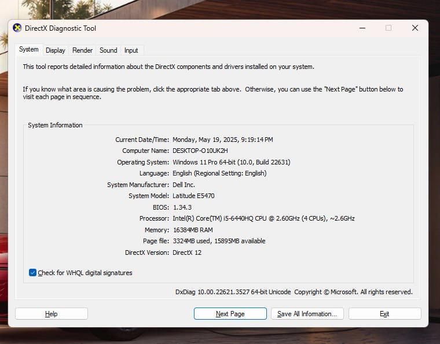
Task: Click the DirectX 12 version value
Action: [x=187, y=252]
